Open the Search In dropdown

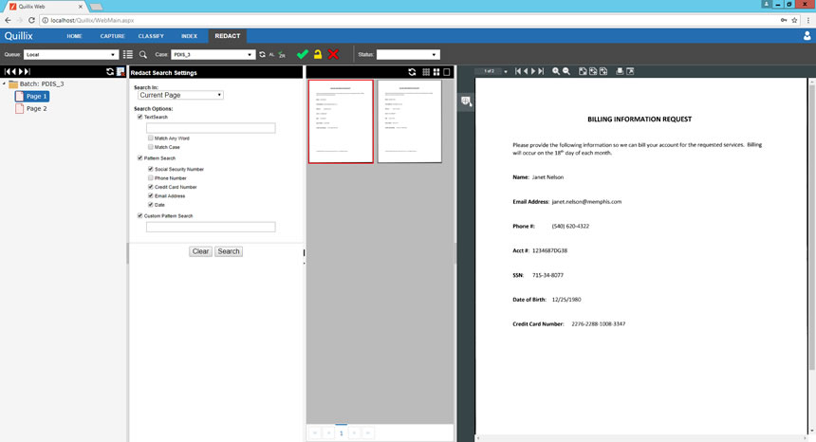click(x=180, y=95)
